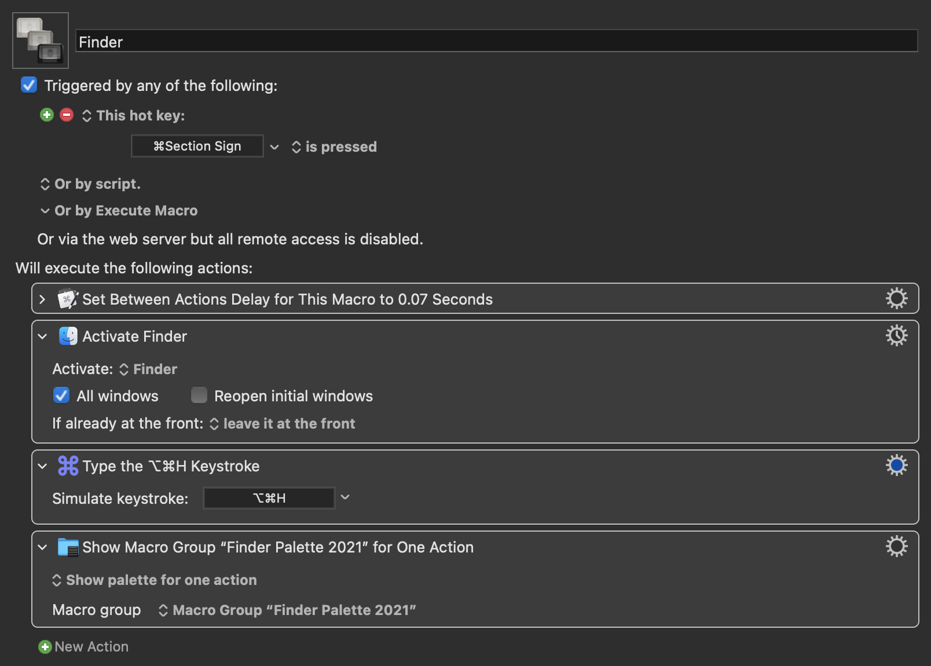The image size is (931, 666).
Task: Open dropdown arrow beside ⌘Section Sign hot key
Action: [274, 147]
